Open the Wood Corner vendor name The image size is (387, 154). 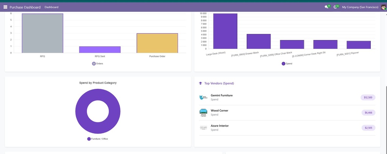[220, 111]
